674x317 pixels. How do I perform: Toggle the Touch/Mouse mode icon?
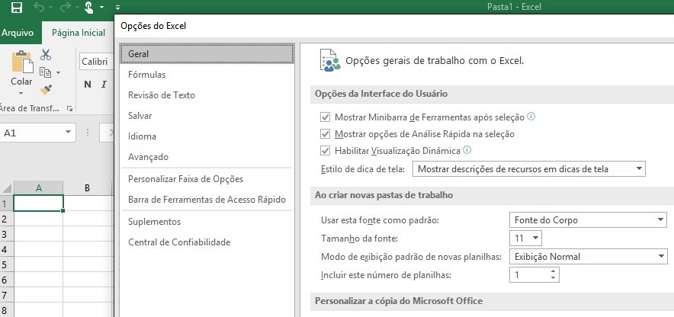pos(89,8)
